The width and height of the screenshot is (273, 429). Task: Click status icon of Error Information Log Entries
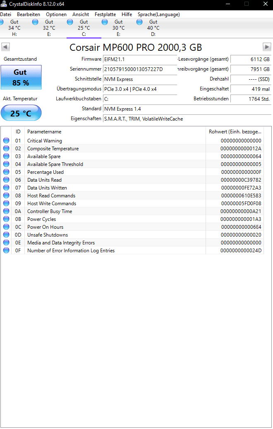6,250
